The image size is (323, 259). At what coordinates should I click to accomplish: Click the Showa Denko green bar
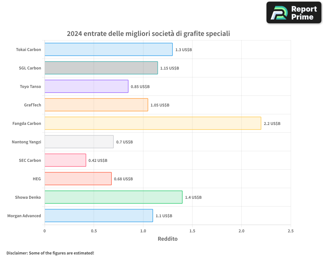click(113, 197)
